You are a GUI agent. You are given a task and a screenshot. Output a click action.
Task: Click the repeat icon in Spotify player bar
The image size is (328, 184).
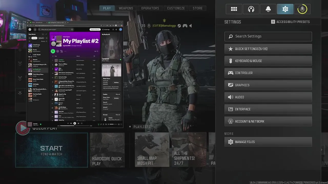click(81, 123)
